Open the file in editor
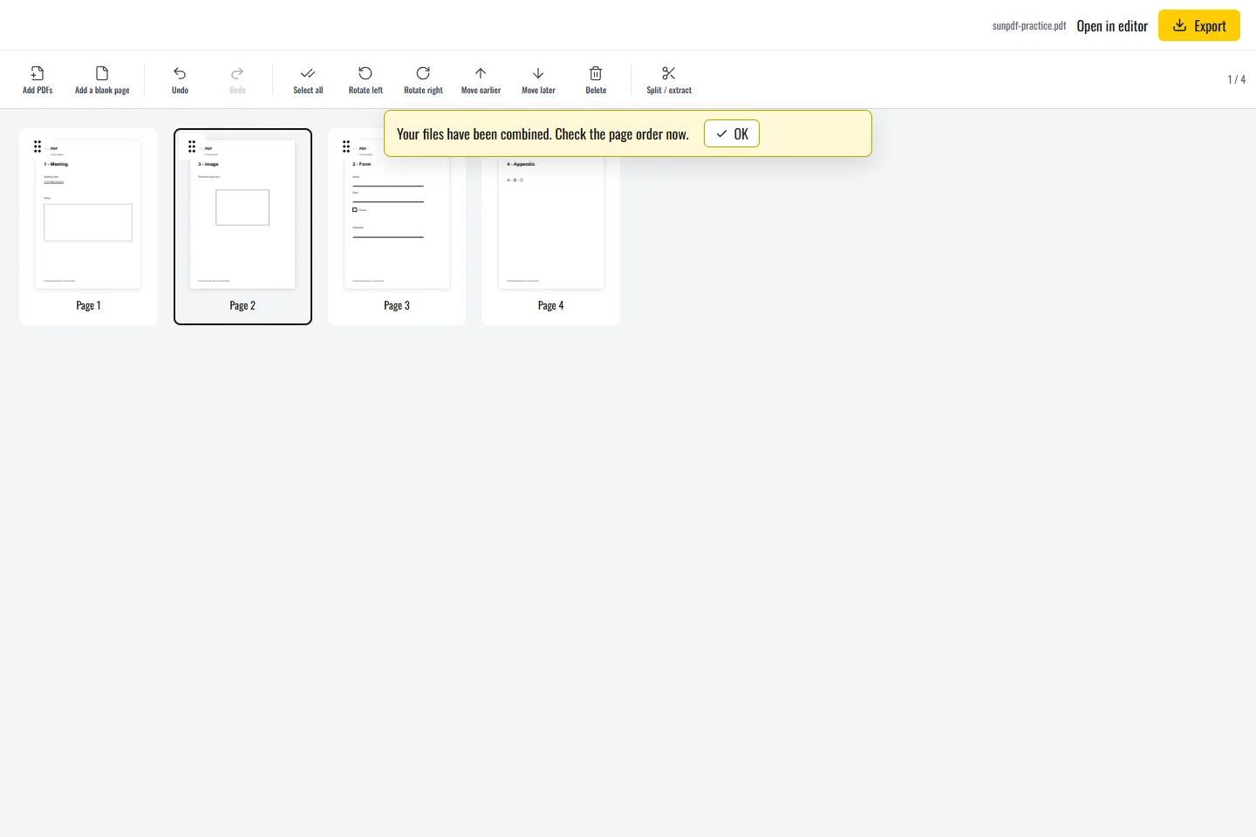1256x837 pixels. coord(1112,26)
